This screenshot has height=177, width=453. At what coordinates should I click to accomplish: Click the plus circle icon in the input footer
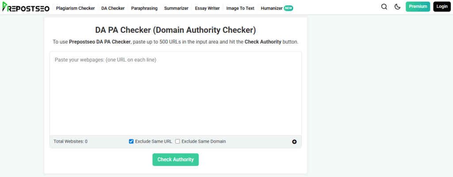coord(295,142)
